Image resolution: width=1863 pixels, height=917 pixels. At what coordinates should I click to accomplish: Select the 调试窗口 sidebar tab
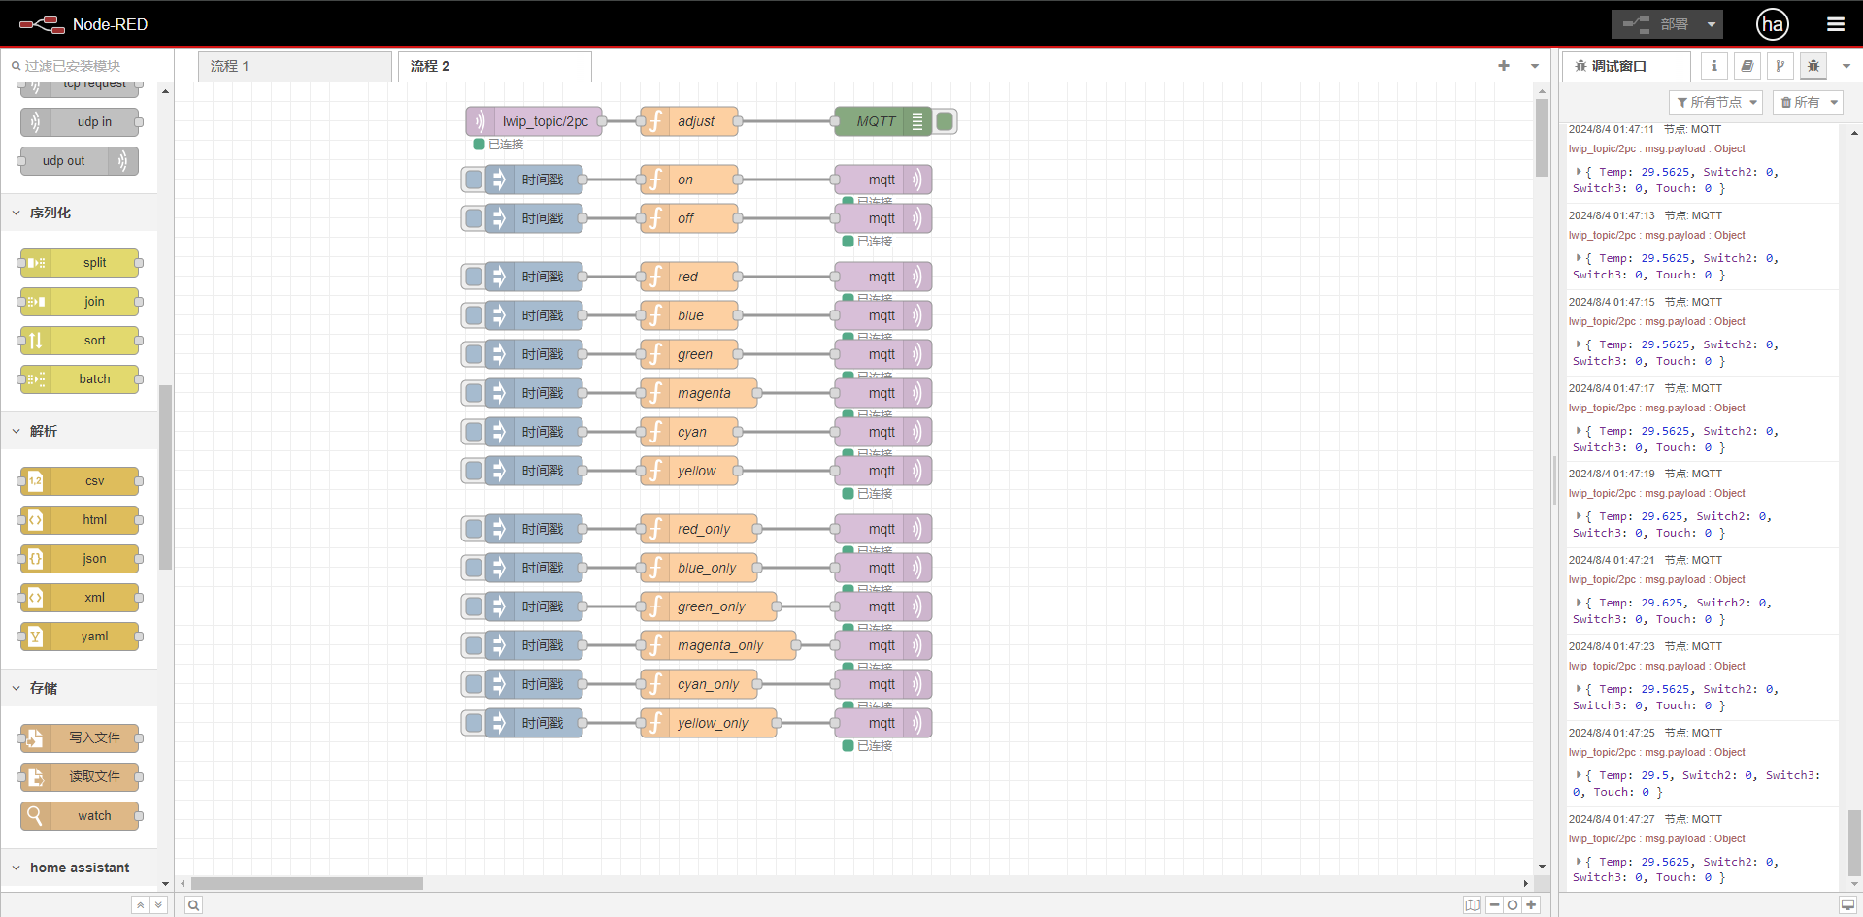tap(1626, 66)
